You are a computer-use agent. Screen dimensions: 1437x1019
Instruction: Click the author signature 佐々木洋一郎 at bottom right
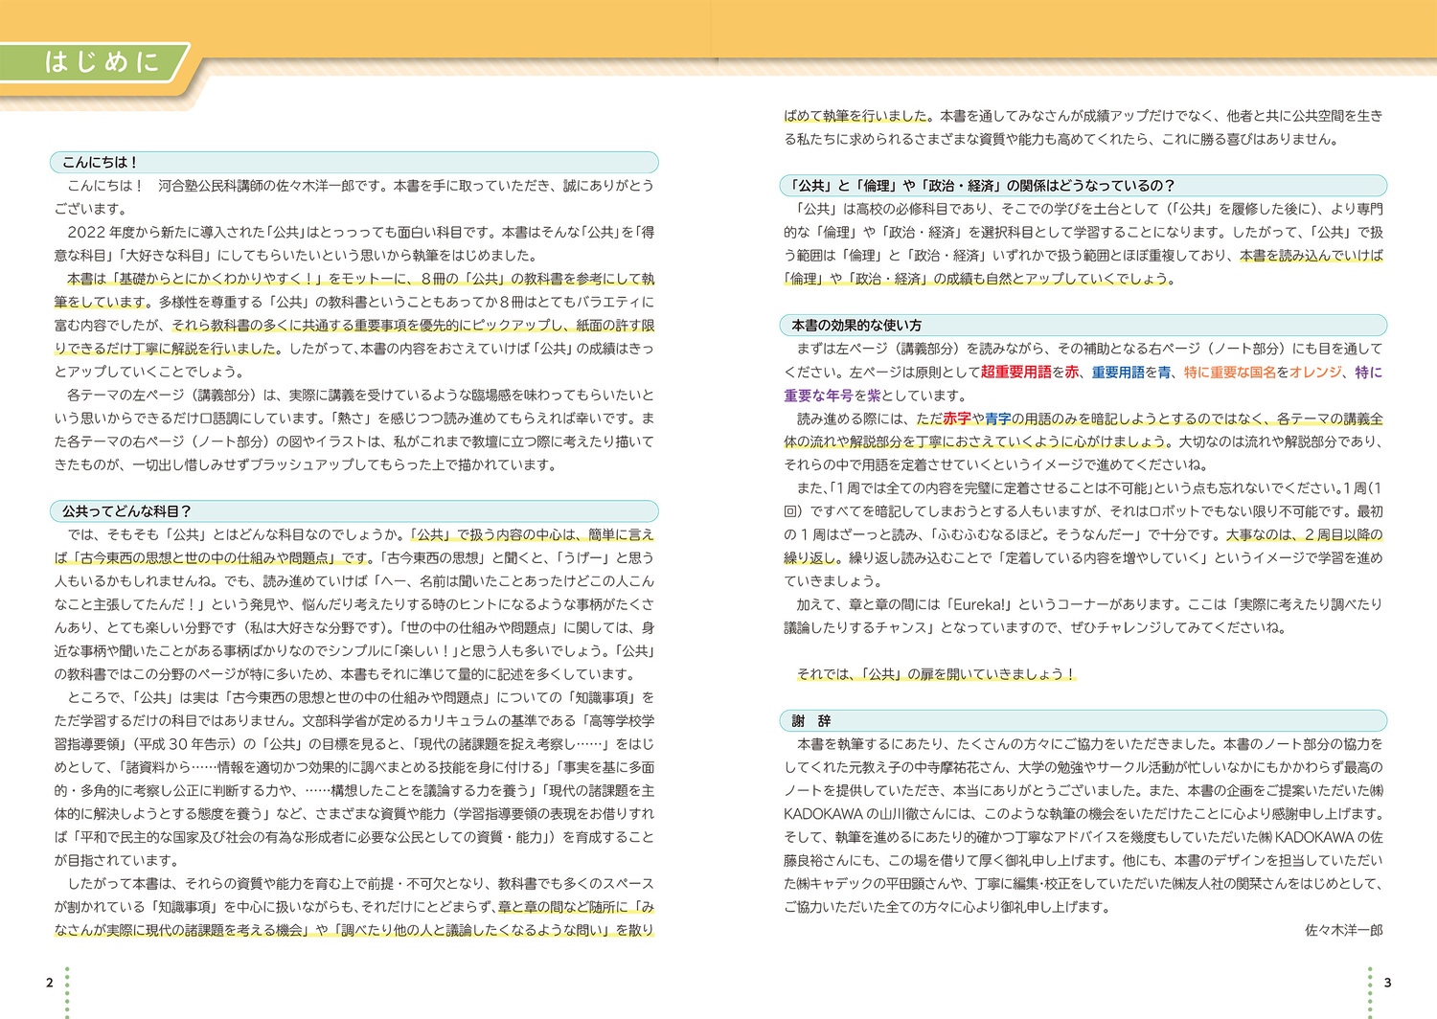click(1344, 930)
